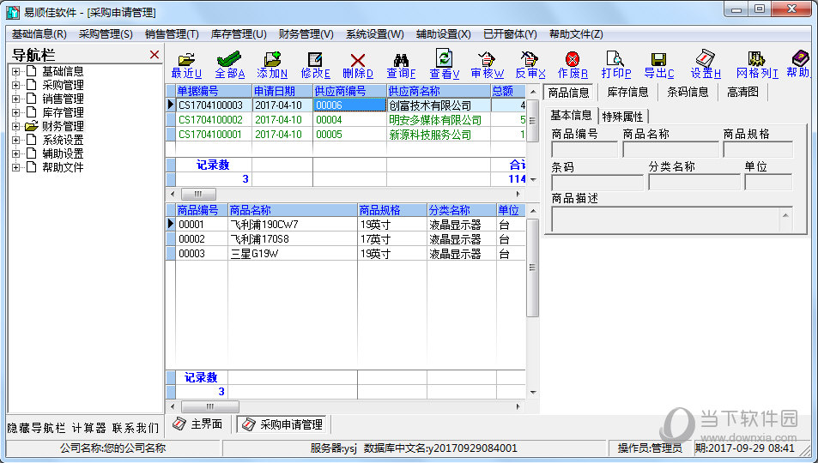Viewport: 818px width, 463px height.
Task: Open the 系统设置(W) menu
Action: point(374,34)
